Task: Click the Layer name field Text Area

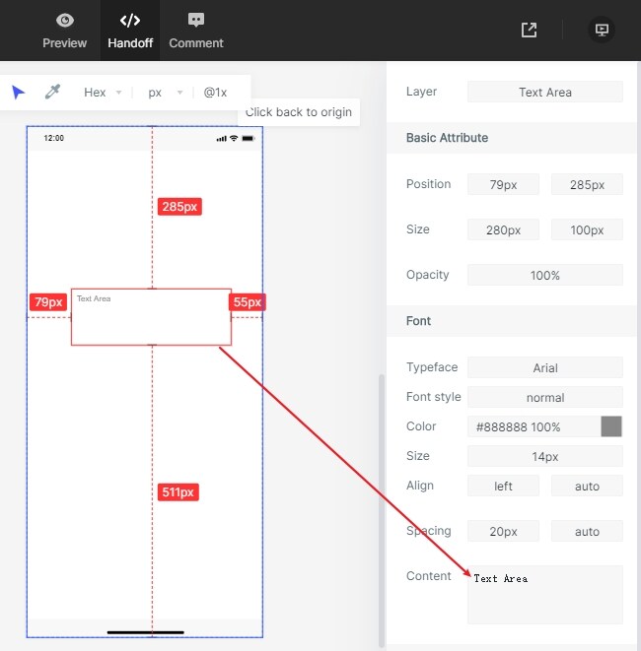Action: (x=545, y=92)
